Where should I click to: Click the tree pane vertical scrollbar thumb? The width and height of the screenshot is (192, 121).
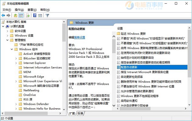tap(64, 33)
